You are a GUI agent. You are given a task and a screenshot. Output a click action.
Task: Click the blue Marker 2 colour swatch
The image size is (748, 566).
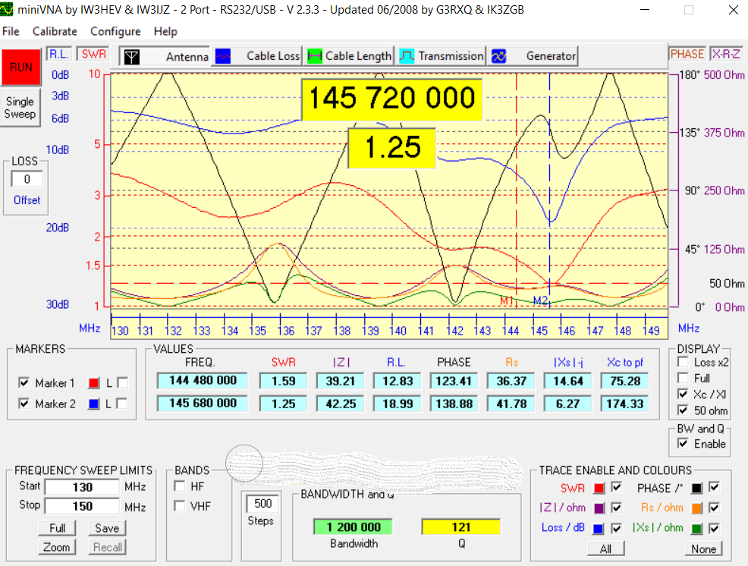(x=94, y=404)
